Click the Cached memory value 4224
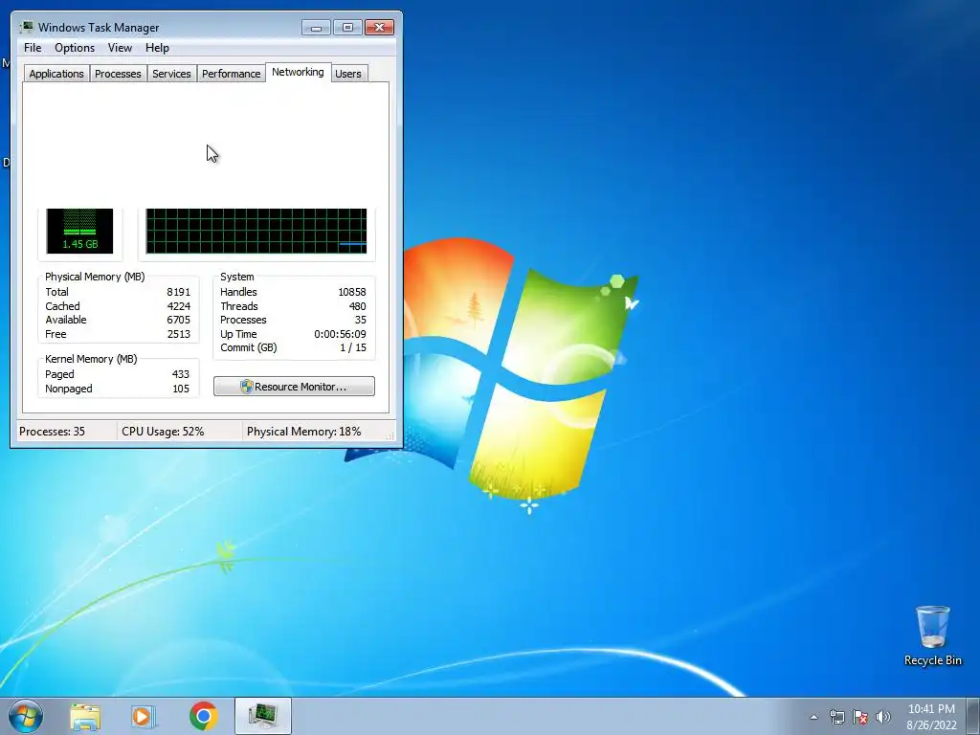This screenshot has height=735, width=980. point(179,306)
